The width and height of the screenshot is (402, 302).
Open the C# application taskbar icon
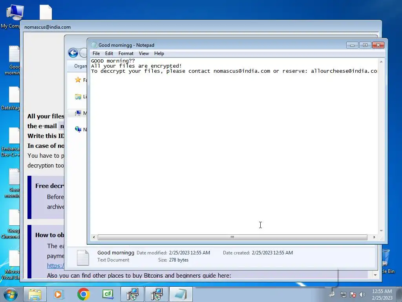tap(108, 294)
